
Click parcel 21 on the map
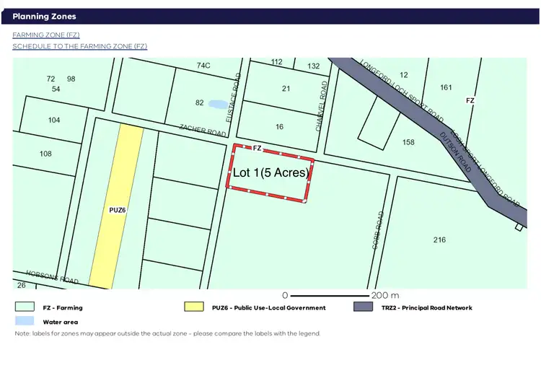tap(286, 89)
